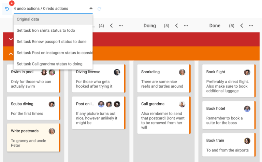Open the Book hotel task card
The image size is (262, 162).
[x=229, y=115]
